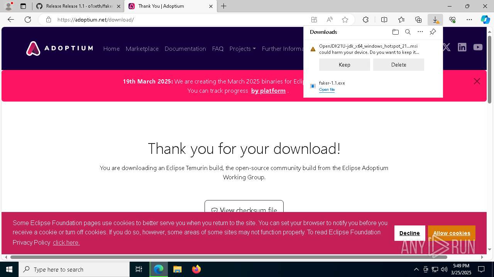Open the Extensions puzzle icon
Screen dimensions: 494x277
365,20
